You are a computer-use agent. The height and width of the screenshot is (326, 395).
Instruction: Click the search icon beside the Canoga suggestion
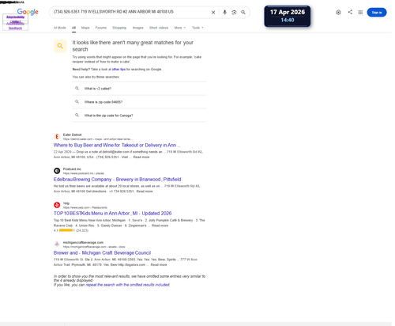point(77,116)
